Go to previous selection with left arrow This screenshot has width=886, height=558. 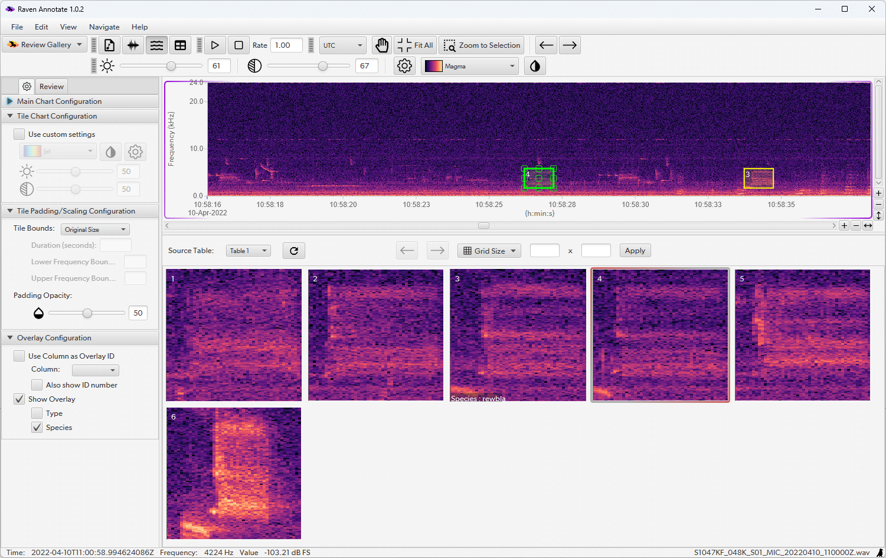pos(546,45)
